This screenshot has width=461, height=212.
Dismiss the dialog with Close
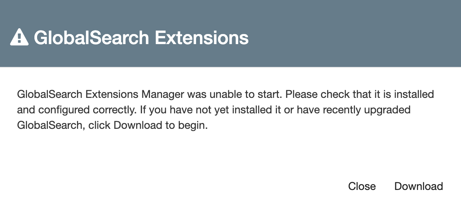(362, 186)
